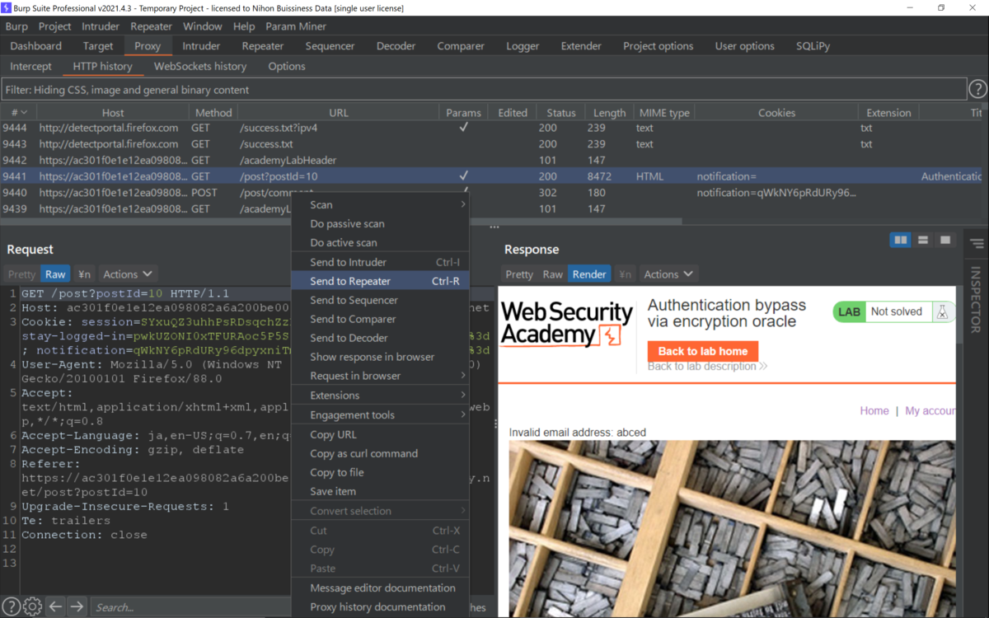This screenshot has height=618, width=989.
Task: Sort history by the # column
Action: (x=18, y=113)
